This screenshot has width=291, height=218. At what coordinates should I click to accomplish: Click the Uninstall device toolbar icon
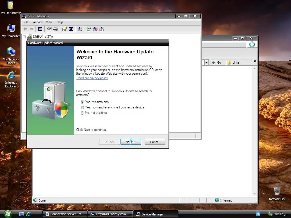click(95, 29)
